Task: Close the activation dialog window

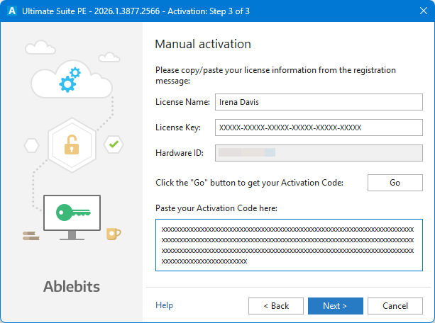Action: coord(424,11)
